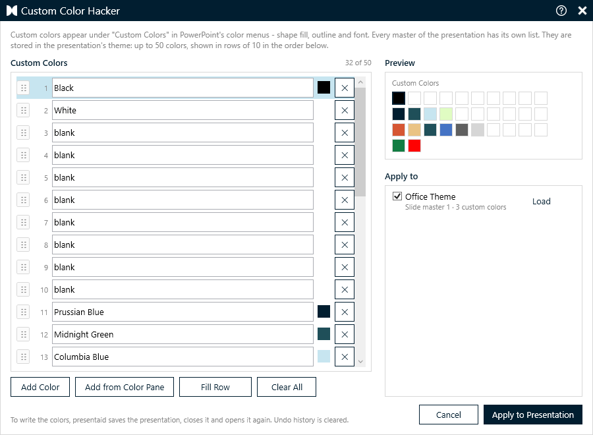Click the Cancel button
Screen dimensions: 593x435
click(x=449, y=415)
